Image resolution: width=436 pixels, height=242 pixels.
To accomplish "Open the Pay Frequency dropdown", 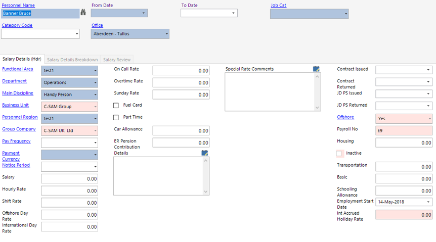I will (x=95, y=143).
